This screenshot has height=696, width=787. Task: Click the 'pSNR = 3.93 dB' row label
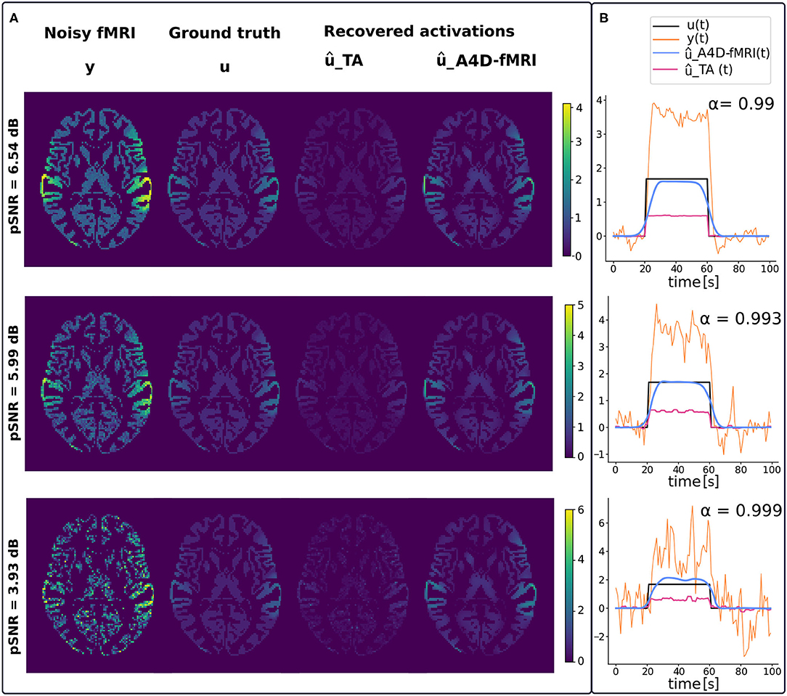[x=14, y=596]
